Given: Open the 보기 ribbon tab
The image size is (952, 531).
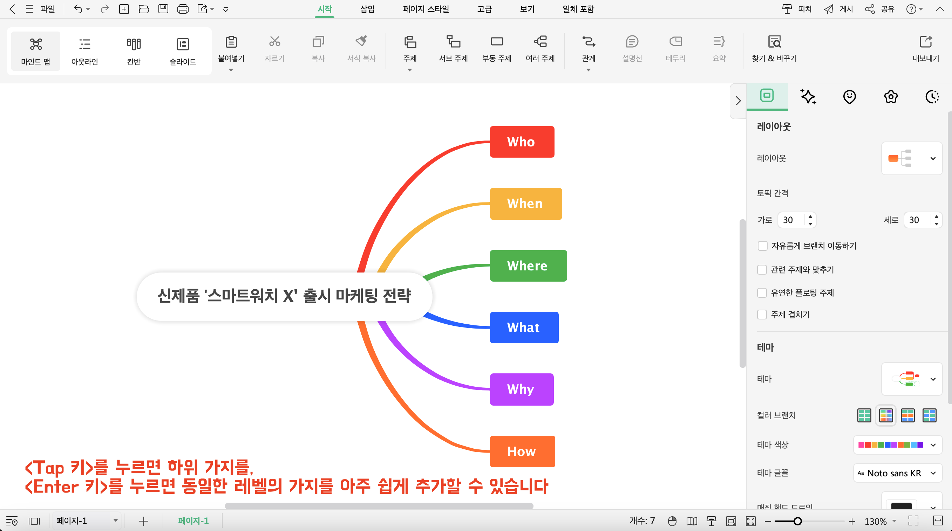Looking at the screenshot, I should (527, 9).
